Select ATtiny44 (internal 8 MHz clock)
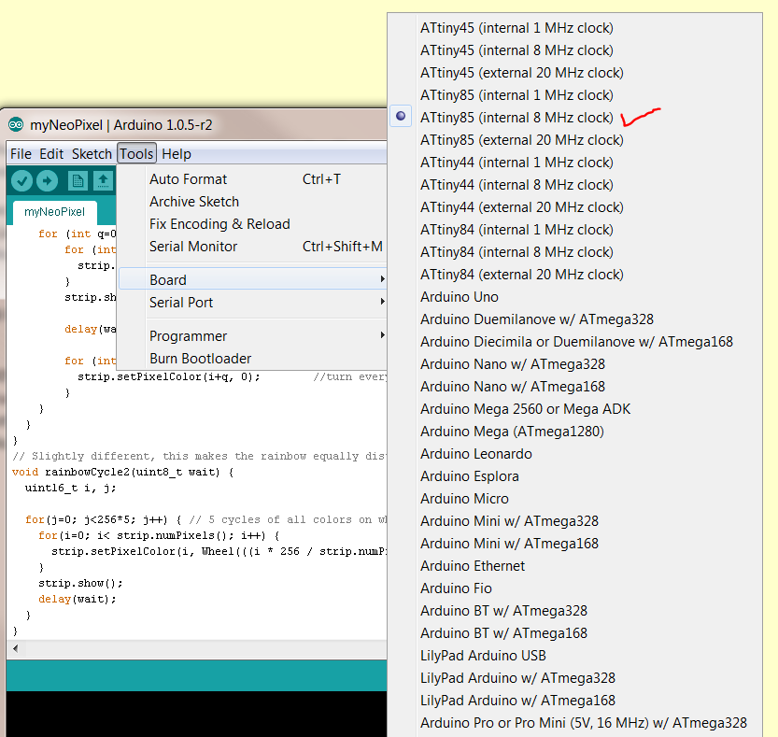Image resolution: width=778 pixels, height=737 pixels. click(516, 185)
